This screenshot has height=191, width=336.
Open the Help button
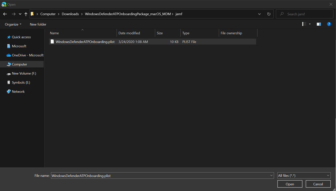point(329,24)
